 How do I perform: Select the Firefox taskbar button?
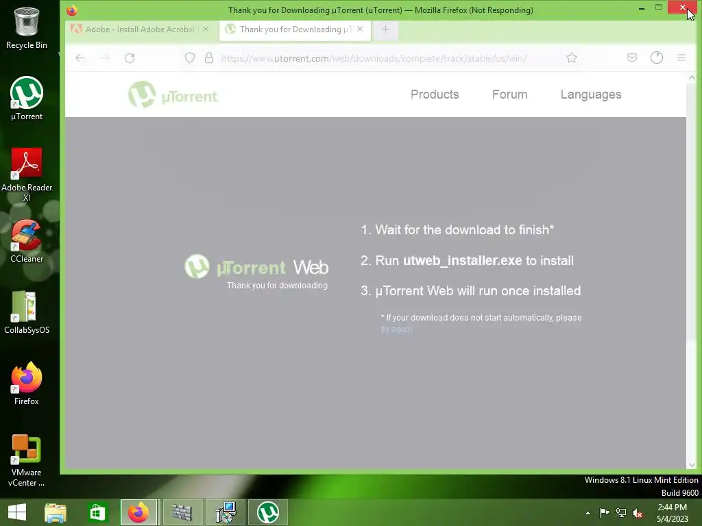[138, 512]
